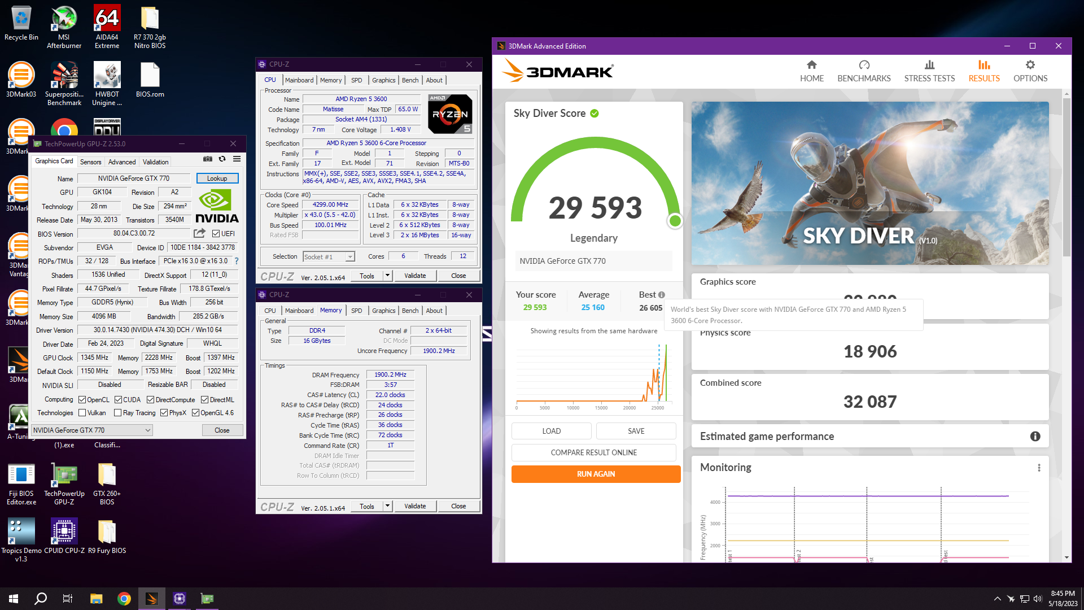1084x610 pixels.
Task: Click the GPU-Z refresh icon
Action: click(222, 159)
